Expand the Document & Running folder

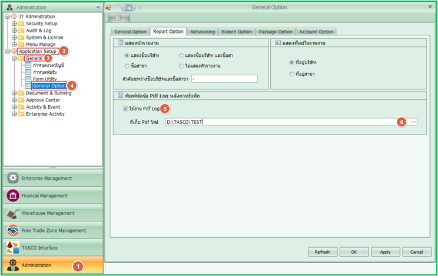(13, 93)
